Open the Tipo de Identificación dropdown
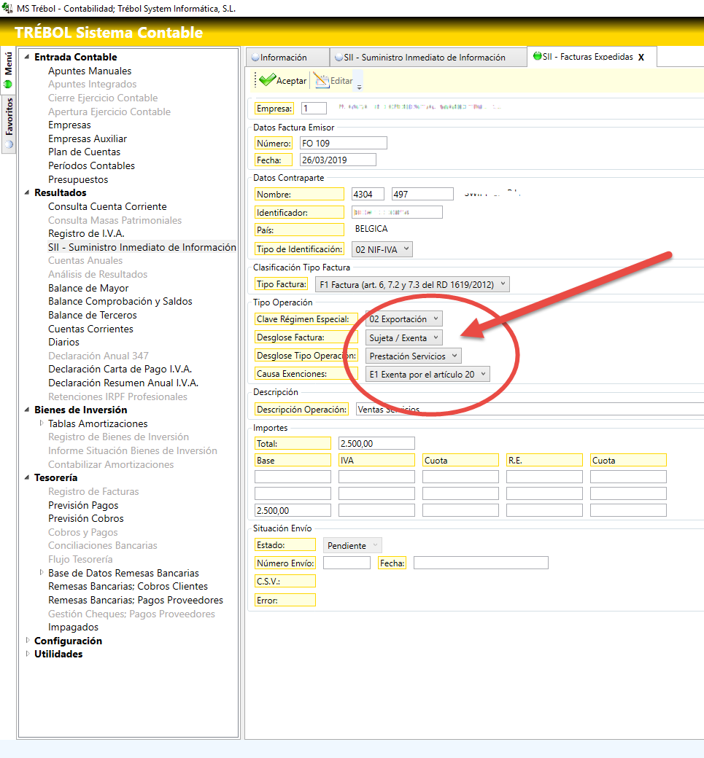 point(382,249)
